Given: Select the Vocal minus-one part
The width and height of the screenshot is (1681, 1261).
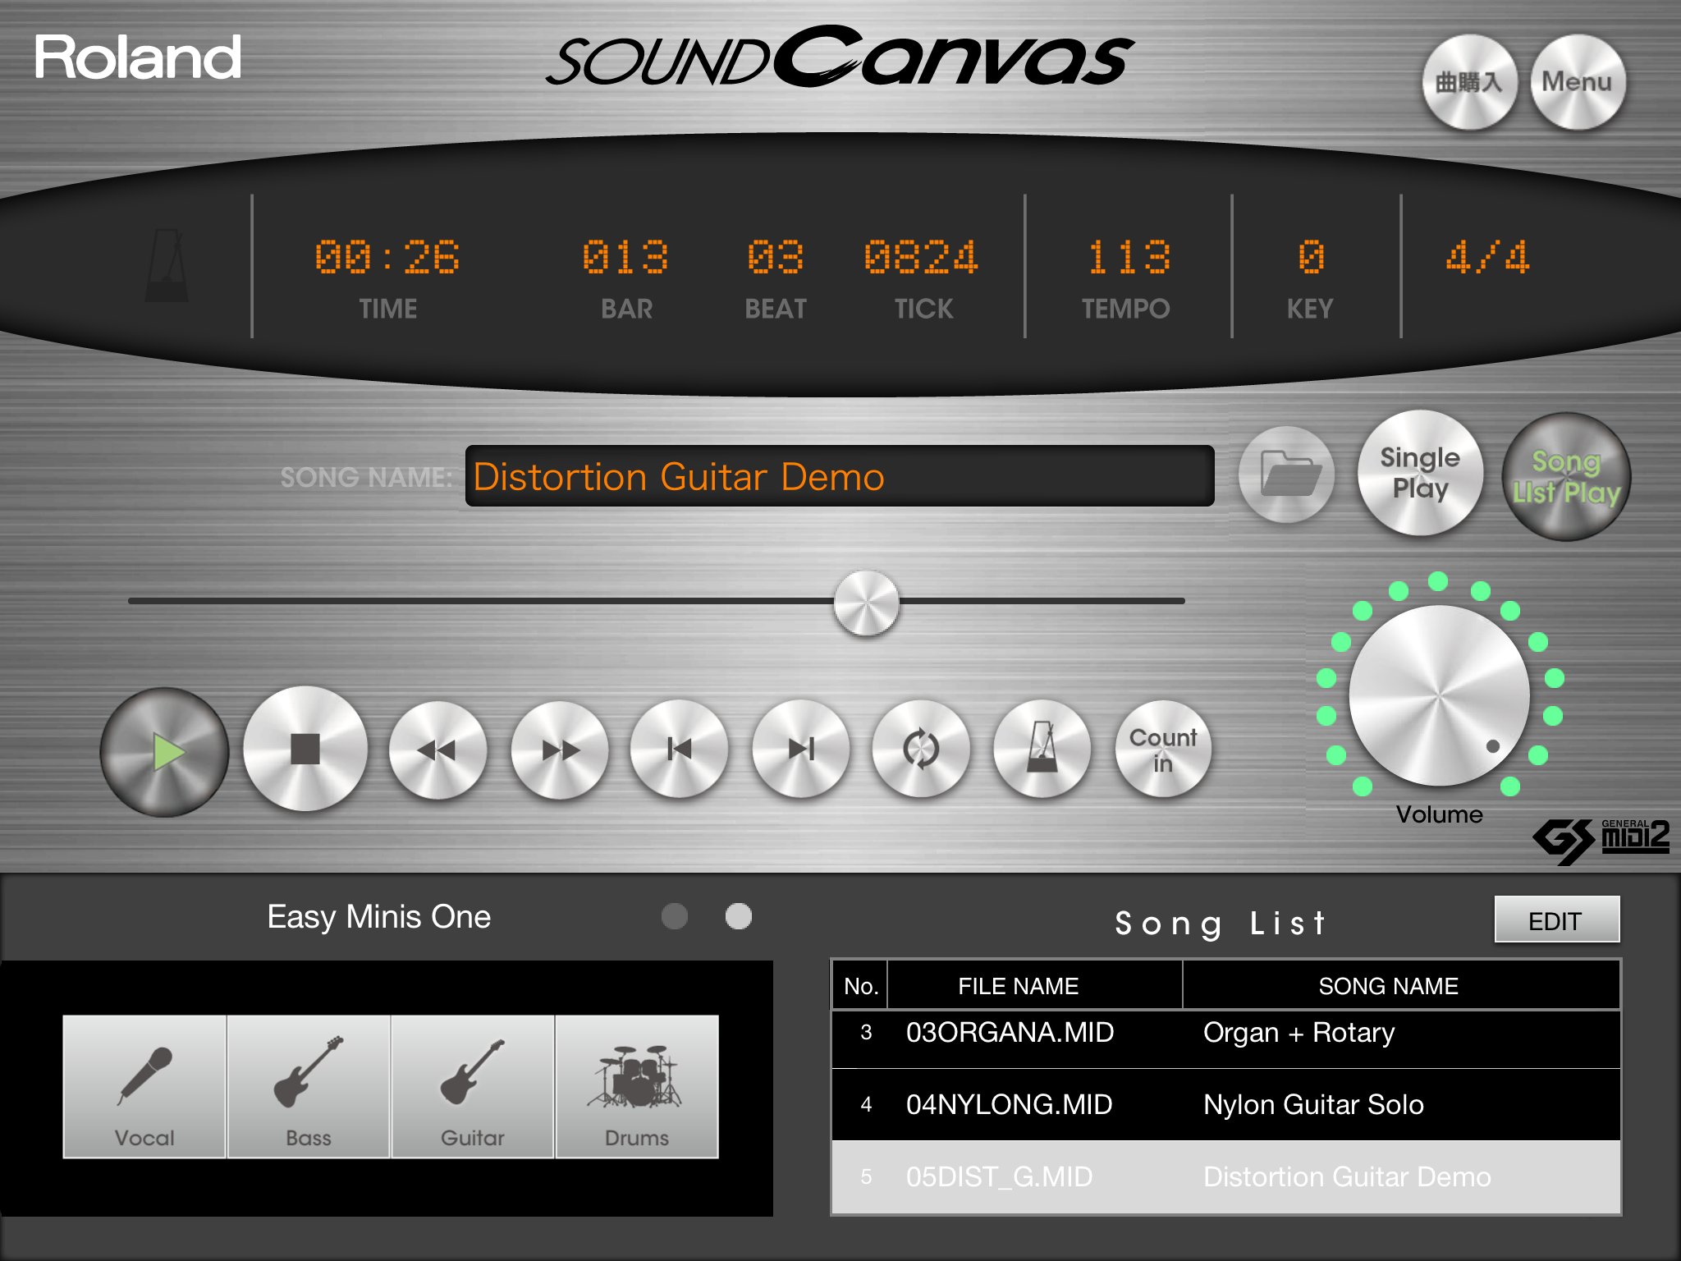Looking at the screenshot, I should (x=144, y=1086).
